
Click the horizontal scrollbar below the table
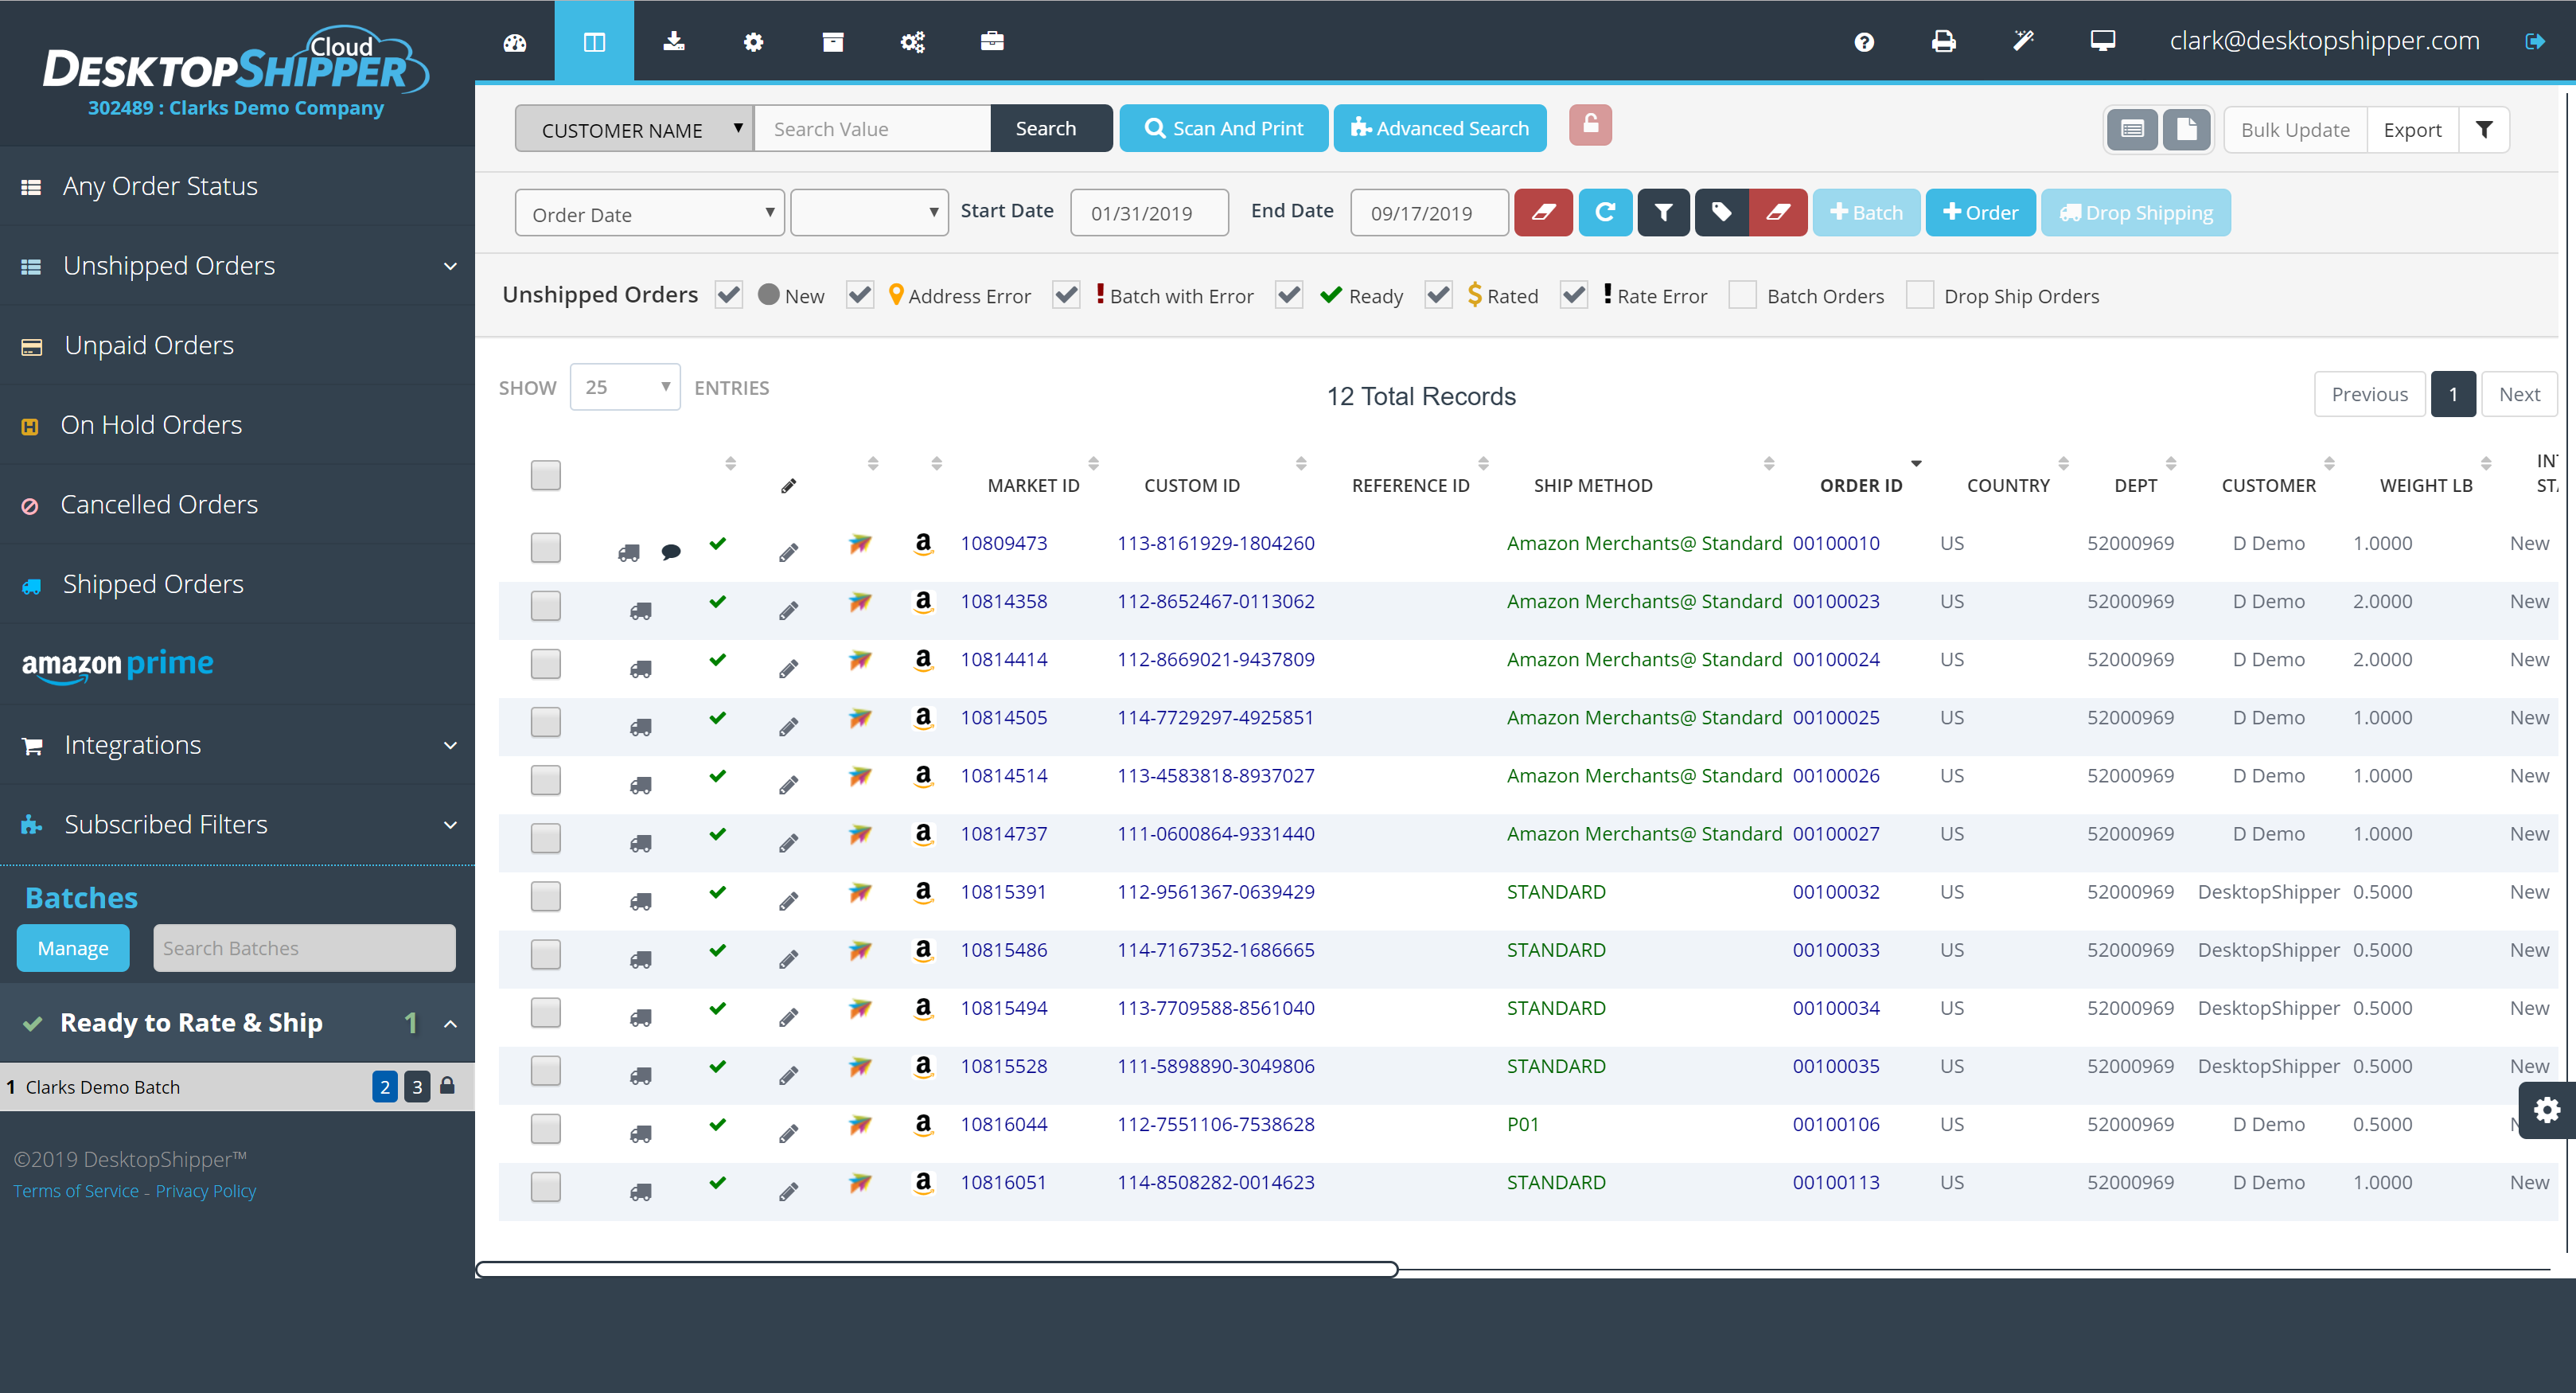click(x=936, y=1270)
